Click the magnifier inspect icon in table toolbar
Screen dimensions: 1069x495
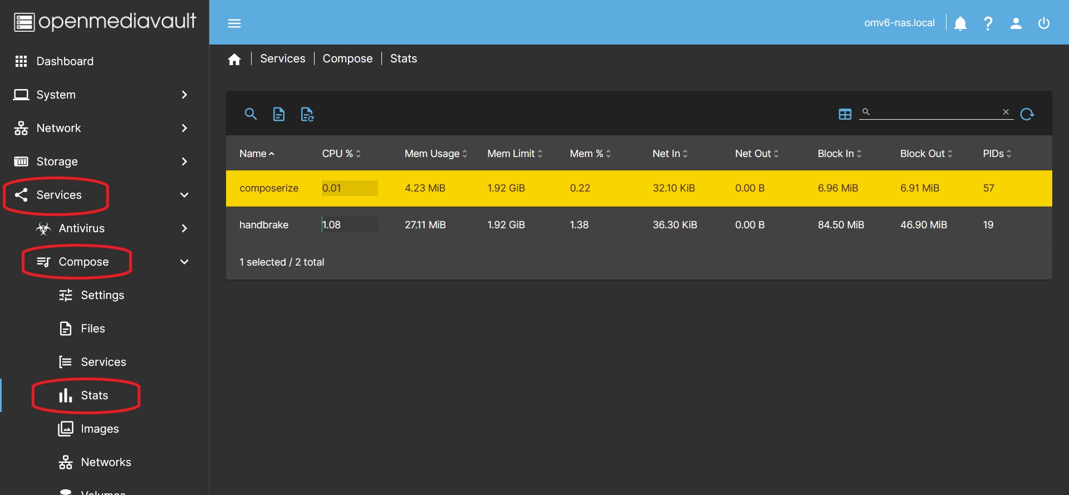coord(251,114)
